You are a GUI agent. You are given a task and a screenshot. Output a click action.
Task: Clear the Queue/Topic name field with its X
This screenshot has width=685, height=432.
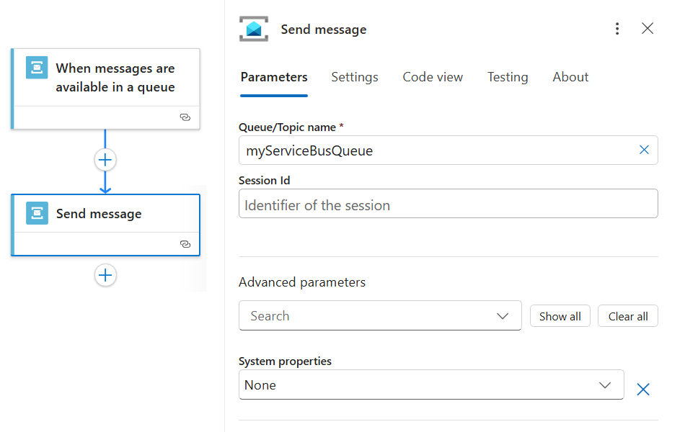point(644,150)
